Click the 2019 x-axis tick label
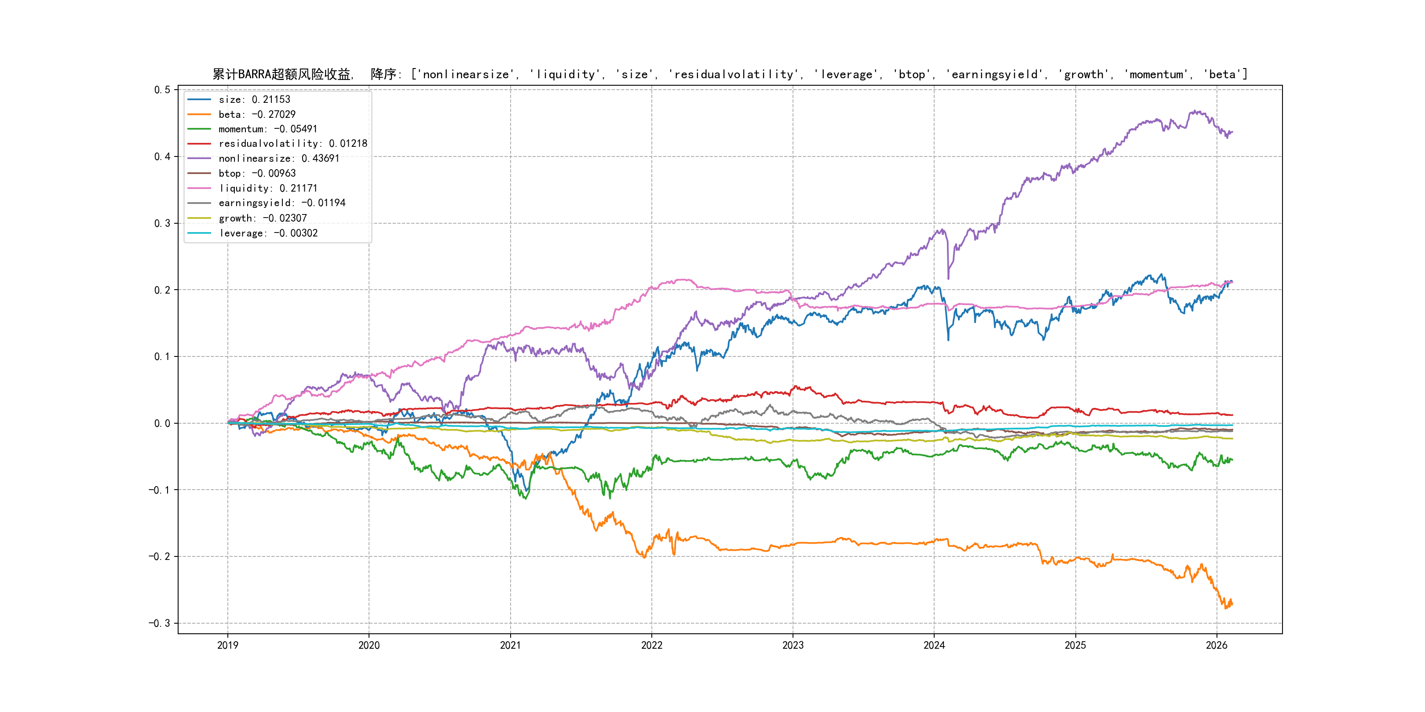 227,645
